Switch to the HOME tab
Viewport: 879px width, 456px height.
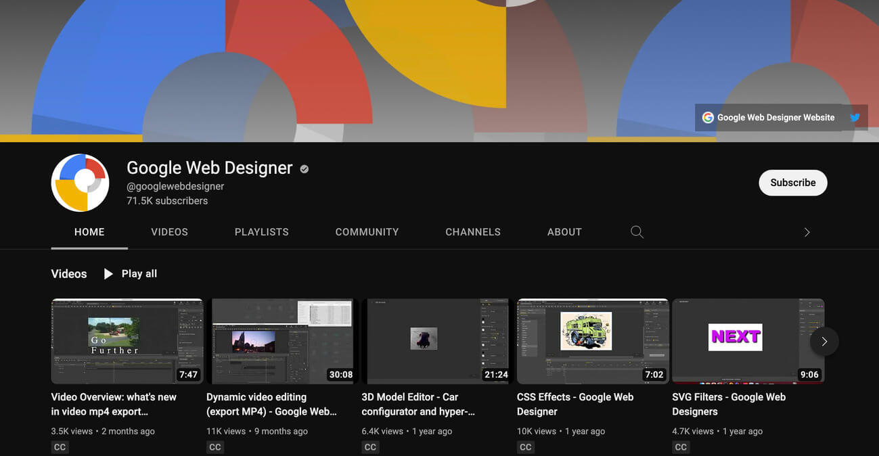pos(89,232)
